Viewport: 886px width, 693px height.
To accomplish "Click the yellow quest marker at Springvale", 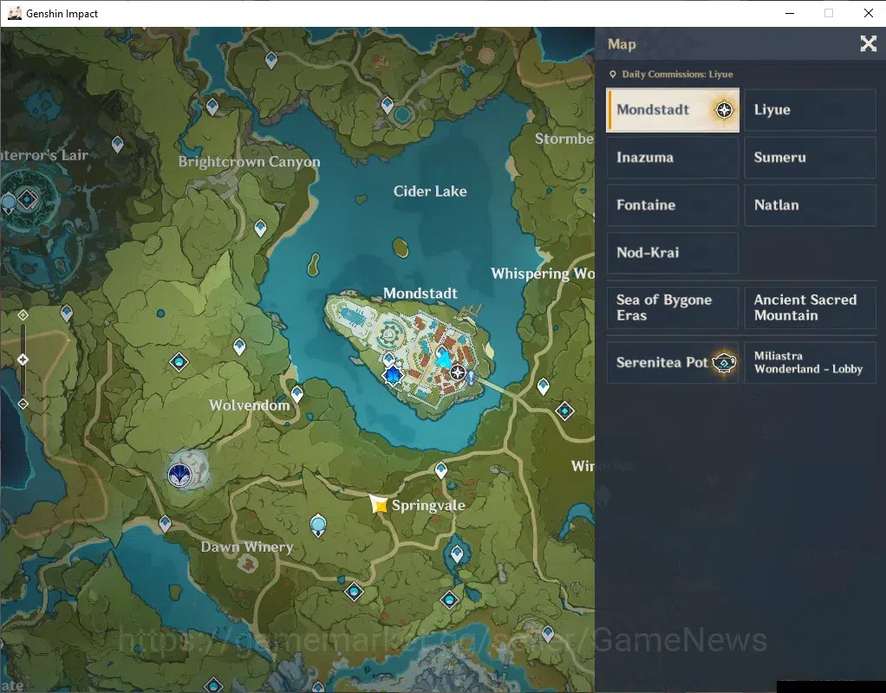I will 379,504.
